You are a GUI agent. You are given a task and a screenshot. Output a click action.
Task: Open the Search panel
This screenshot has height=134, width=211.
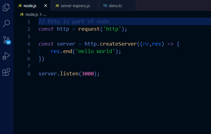[6, 24]
